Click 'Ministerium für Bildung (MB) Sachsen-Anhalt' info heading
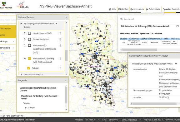The width and height of the screenshot is (180, 122). [x=145, y=26]
